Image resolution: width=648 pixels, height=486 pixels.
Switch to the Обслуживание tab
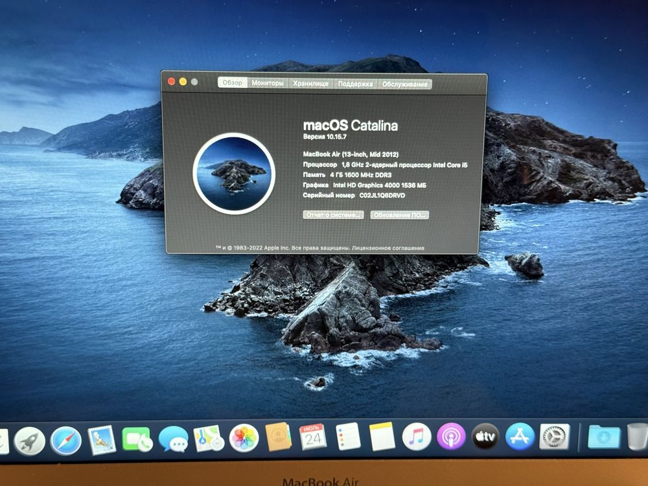pos(404,84)
